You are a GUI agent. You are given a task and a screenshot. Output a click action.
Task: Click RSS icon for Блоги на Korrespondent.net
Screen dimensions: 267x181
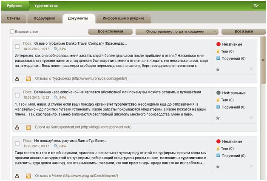tap(28, 127)
